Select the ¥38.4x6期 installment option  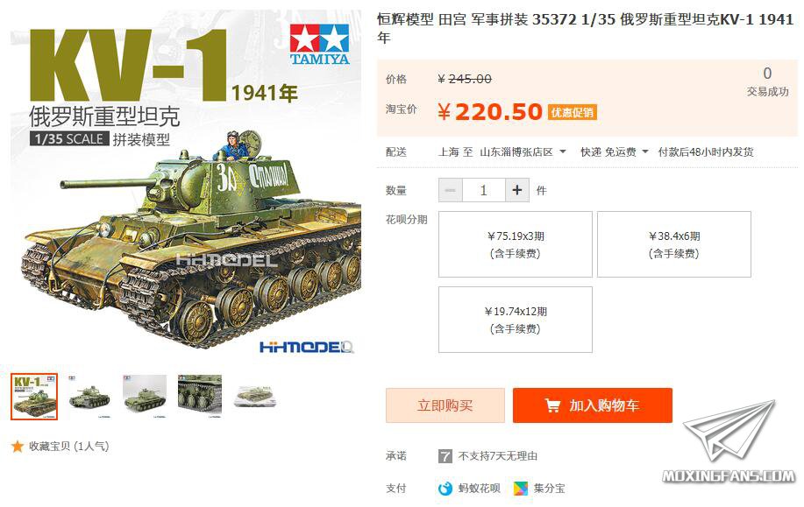(673, 244)
